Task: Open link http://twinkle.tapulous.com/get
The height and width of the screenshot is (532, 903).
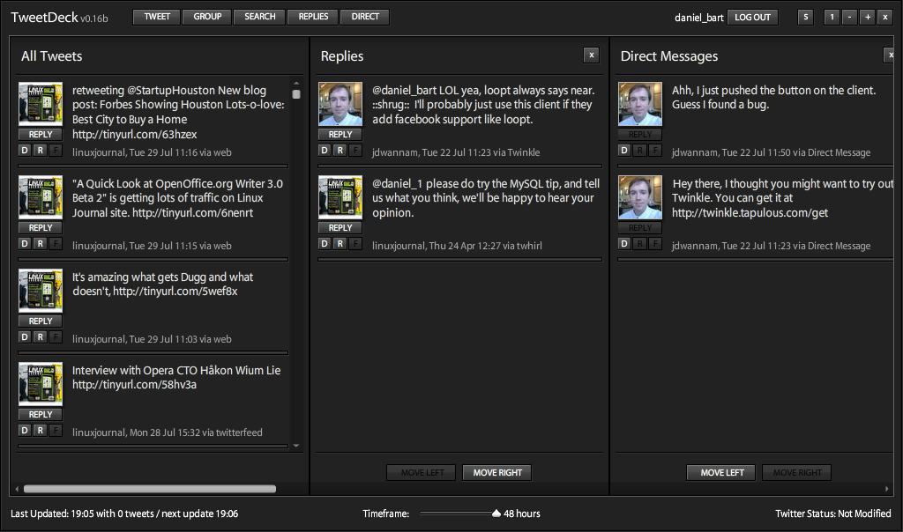Action: click(750, 213)
